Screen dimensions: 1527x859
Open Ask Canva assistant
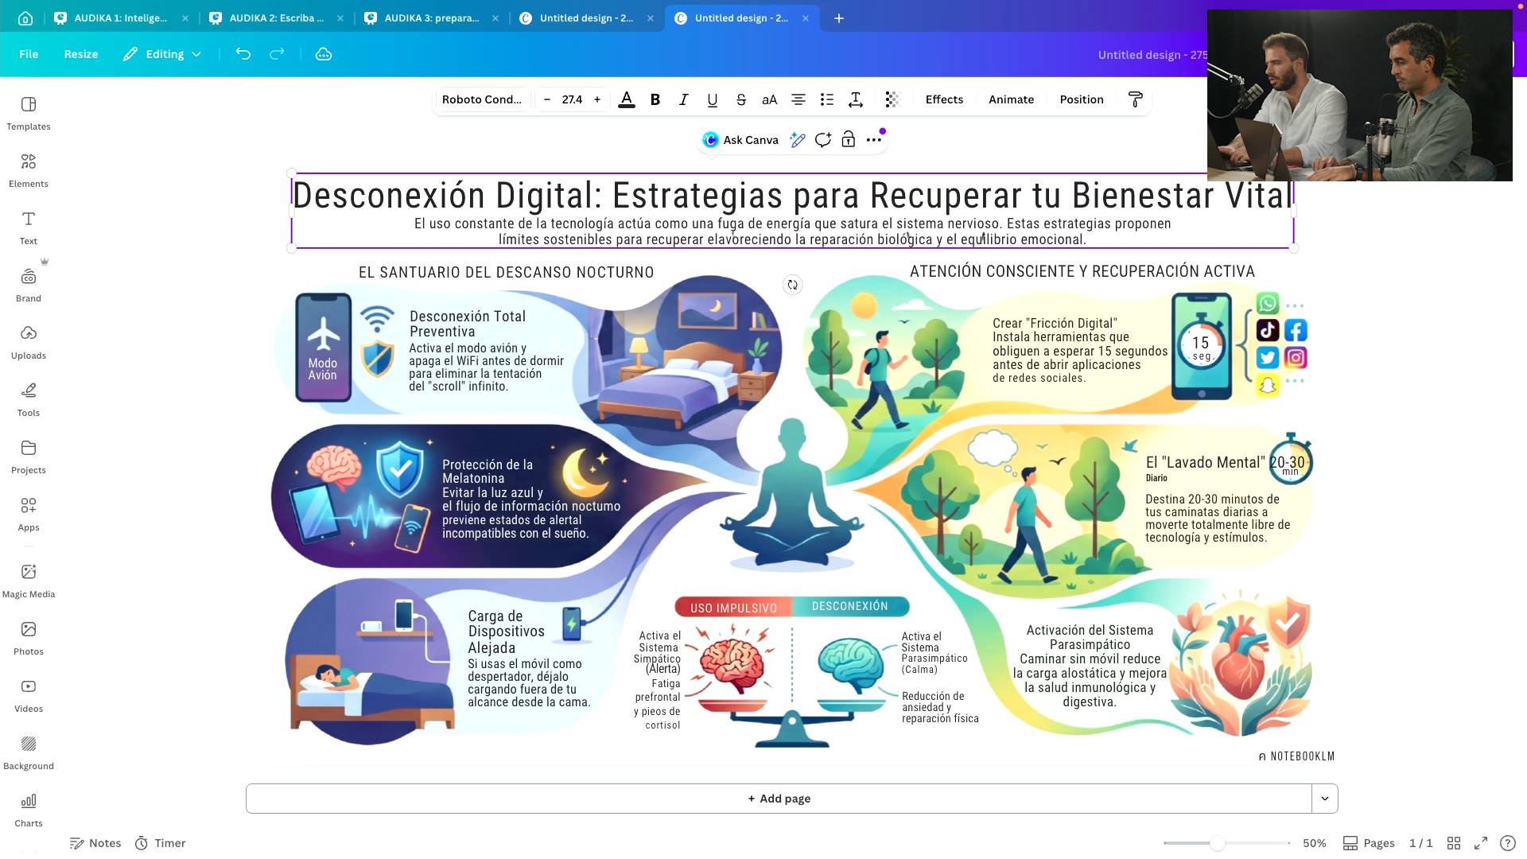pyautogui.click(x=740, y=140)
